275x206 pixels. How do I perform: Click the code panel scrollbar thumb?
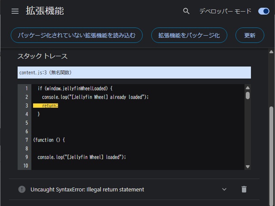(247, 95)
